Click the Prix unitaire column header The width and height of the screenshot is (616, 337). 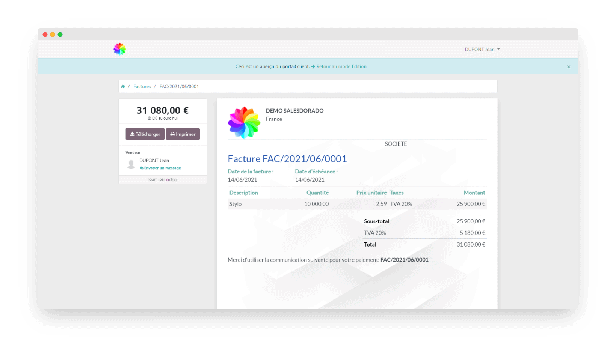[x=371, y=193]
